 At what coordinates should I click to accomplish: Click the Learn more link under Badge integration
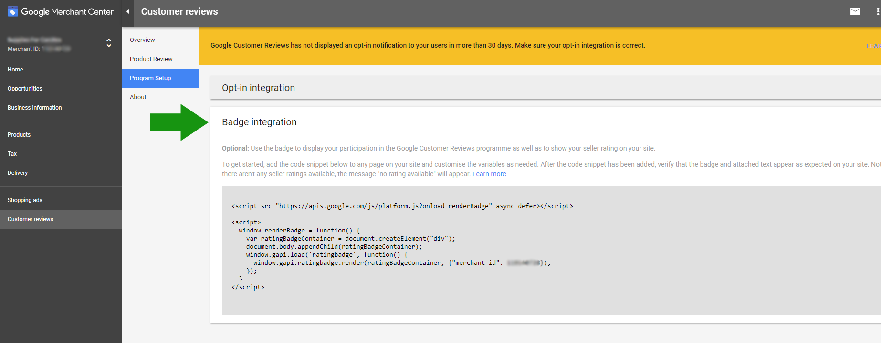tap(489, 174)
